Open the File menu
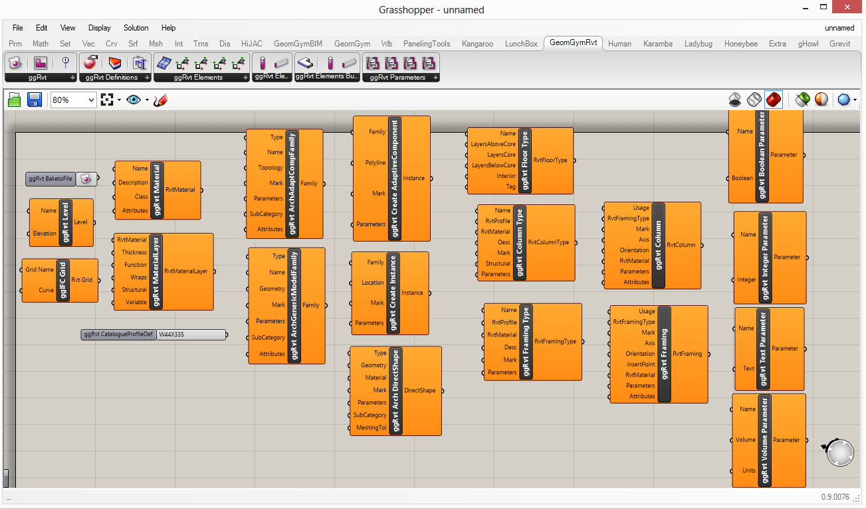 click(x=18, y=28)
